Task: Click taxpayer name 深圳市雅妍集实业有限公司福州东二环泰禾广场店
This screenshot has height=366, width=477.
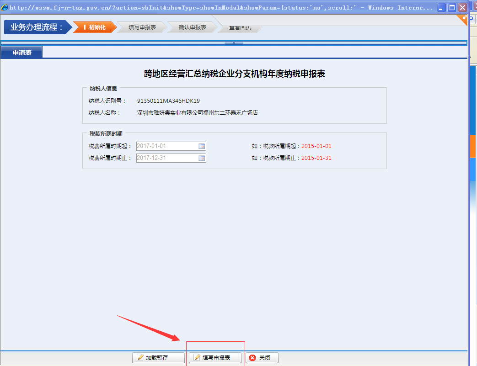Action: 198,113
